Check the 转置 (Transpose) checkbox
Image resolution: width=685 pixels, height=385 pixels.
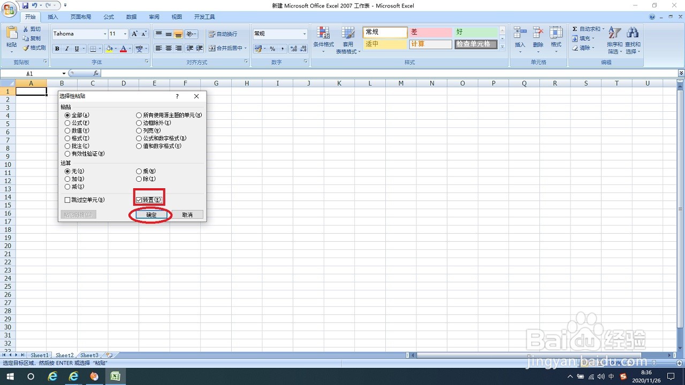(139, 199)
